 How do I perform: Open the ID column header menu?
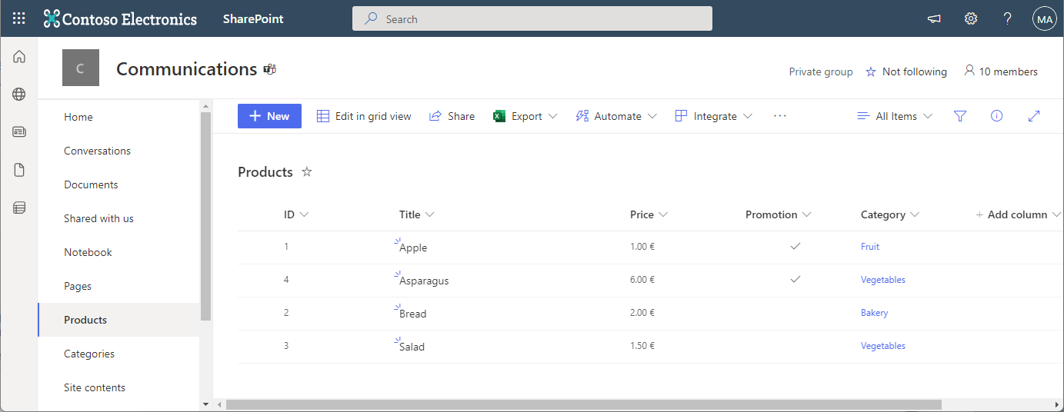coord(296,214)
